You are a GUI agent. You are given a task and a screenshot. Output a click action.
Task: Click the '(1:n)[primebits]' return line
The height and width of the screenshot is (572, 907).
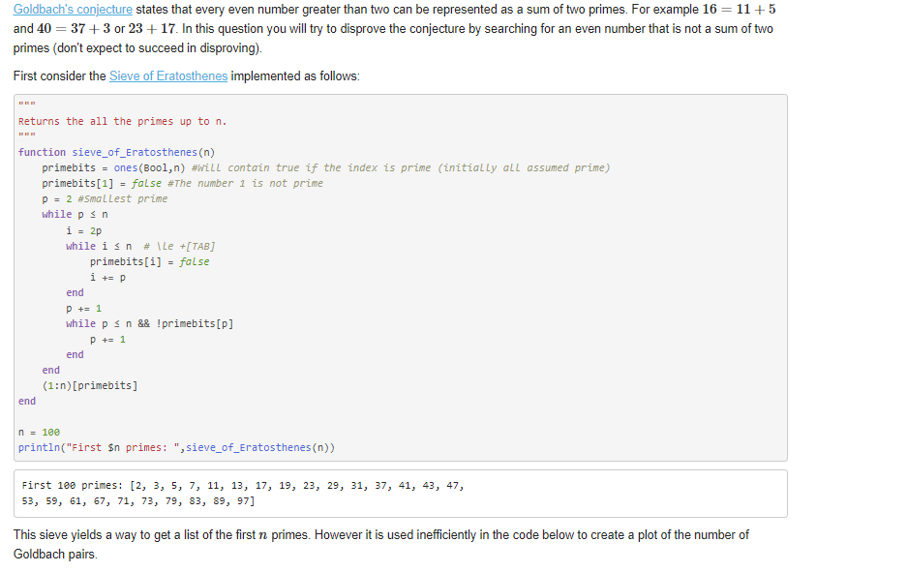pos(90,386)
